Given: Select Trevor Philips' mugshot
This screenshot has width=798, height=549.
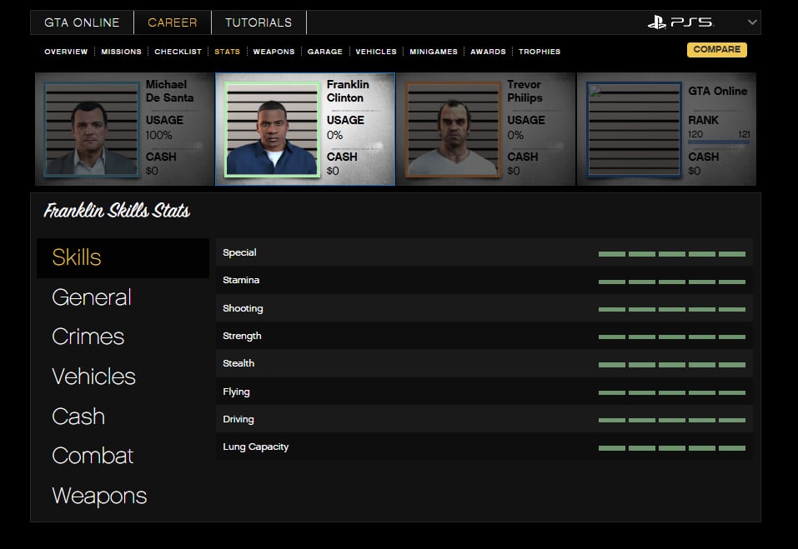Looking at the screenshot, I should tap(454, 130).
